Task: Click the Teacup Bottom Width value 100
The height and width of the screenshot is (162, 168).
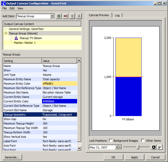Action: point(59,132)
